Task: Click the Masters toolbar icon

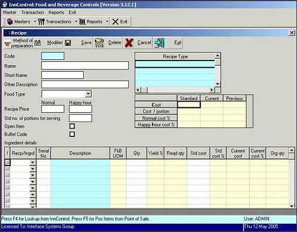Action: 10,21
